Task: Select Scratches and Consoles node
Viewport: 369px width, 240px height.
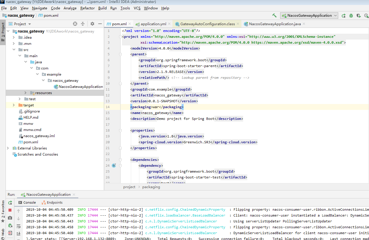Action: click(35, 154)
